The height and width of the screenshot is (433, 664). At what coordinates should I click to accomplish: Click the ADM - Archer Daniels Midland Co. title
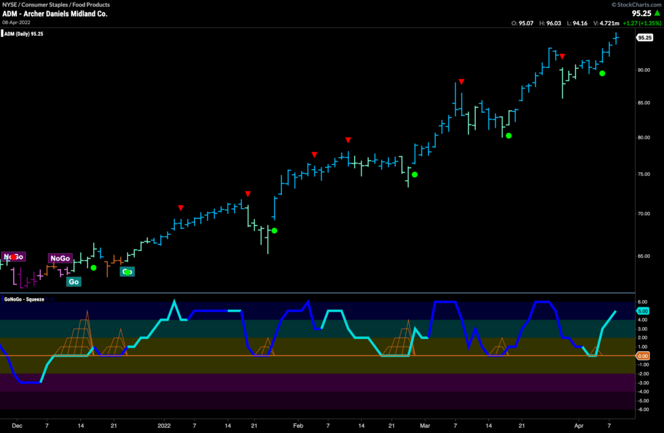click(x=55, y=14)
